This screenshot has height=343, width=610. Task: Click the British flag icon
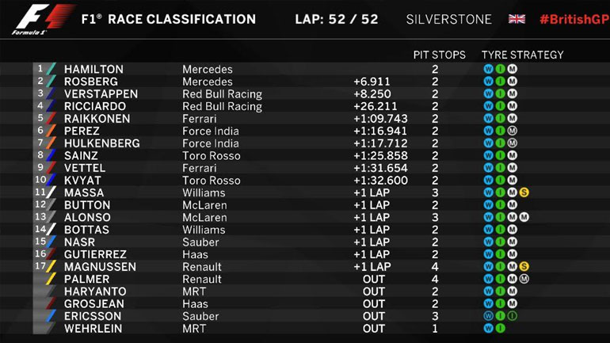pyautogui.click(x=517, y=19)
